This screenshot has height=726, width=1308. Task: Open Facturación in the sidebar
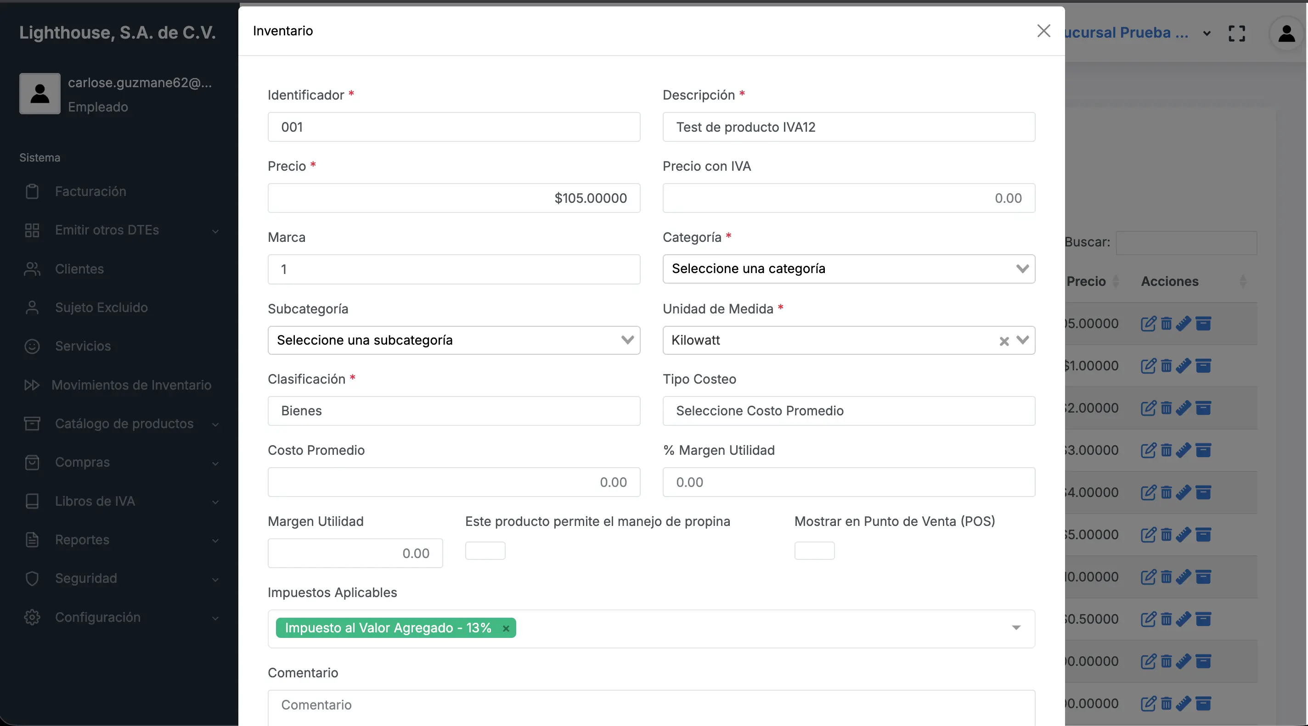point(90,191)
